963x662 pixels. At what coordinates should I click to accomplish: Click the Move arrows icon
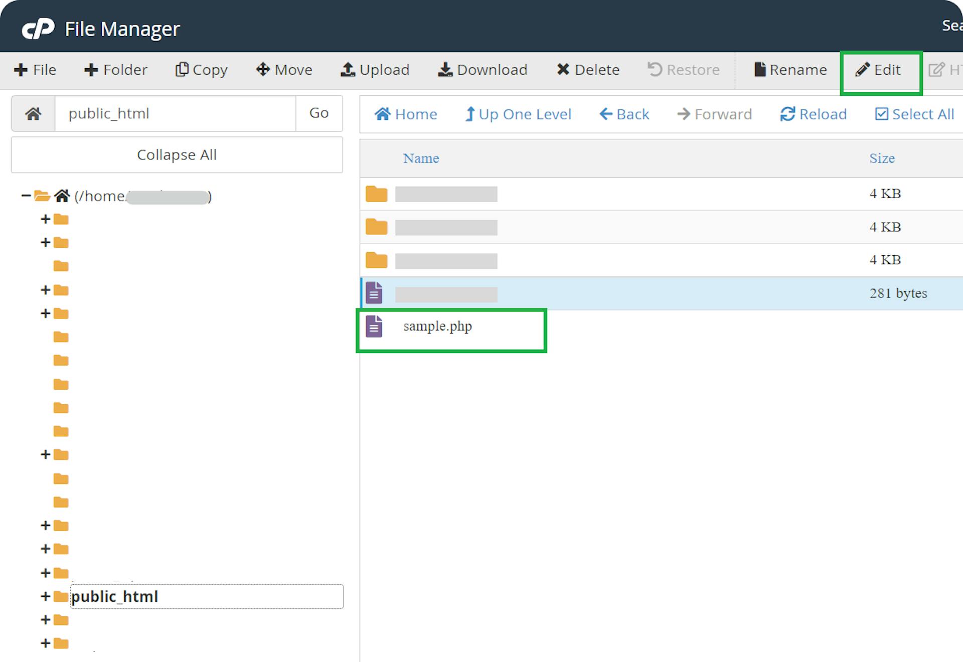coord(263,70)
